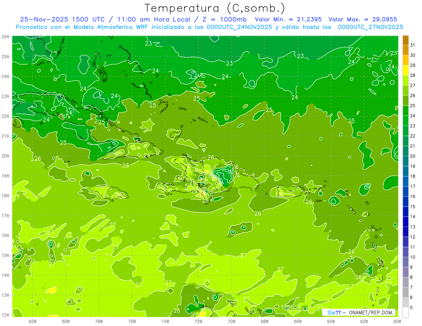422x326 pixels.
Task: Click the 25N latitude axis label
Action: pyautogui.click(x=5, y=56)
